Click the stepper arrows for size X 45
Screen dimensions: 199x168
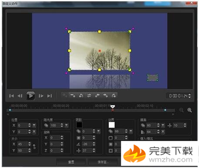(x=30, y=144)
